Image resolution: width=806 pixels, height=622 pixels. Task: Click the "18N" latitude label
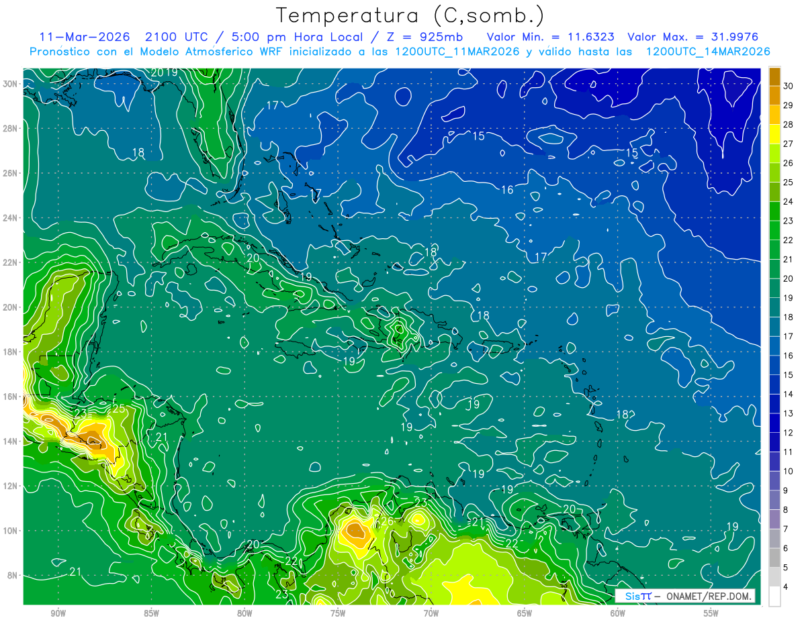click(10, 352)
